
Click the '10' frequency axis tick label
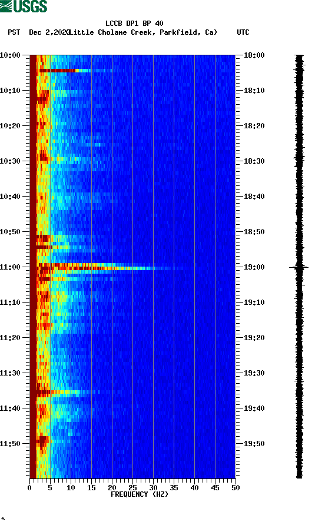(71, 488)
